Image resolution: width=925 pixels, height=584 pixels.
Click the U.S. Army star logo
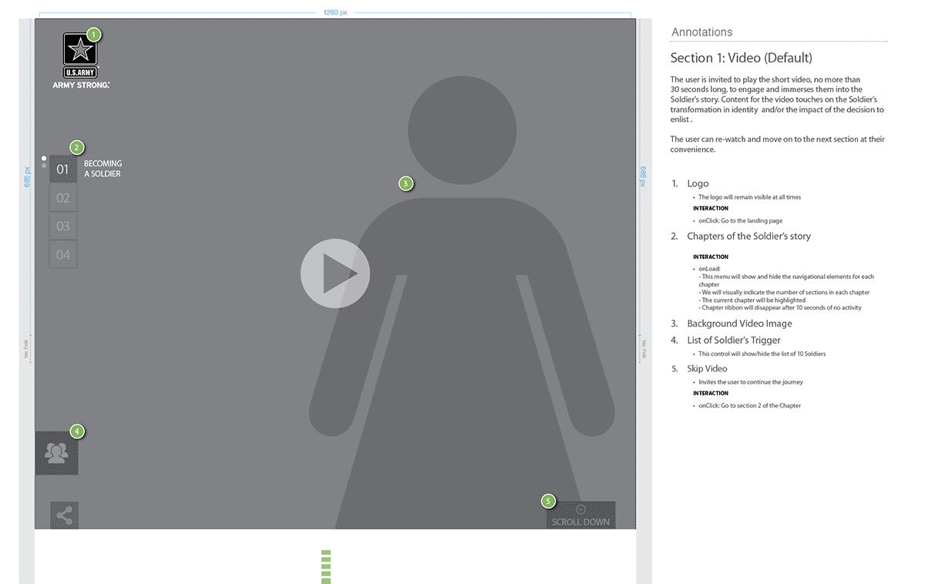tap(80, 52)
